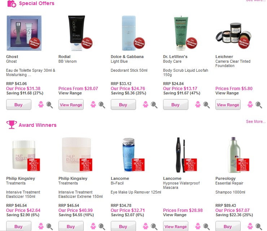267x231 pixels.
Task: Click the wishlist icon under Leichner foundation
Action: (x=250, y=105)
